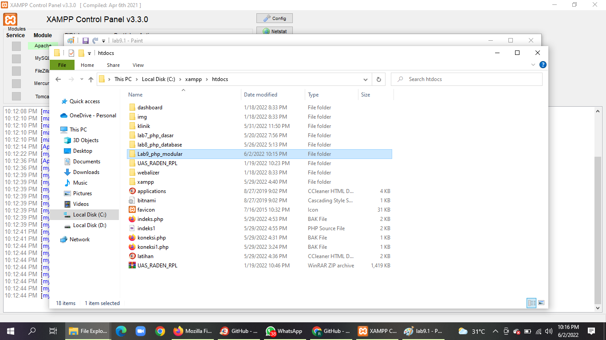Sort files by Type column
Image resolution: width=606 pixels, height=340 pixels.
(331, 95)
